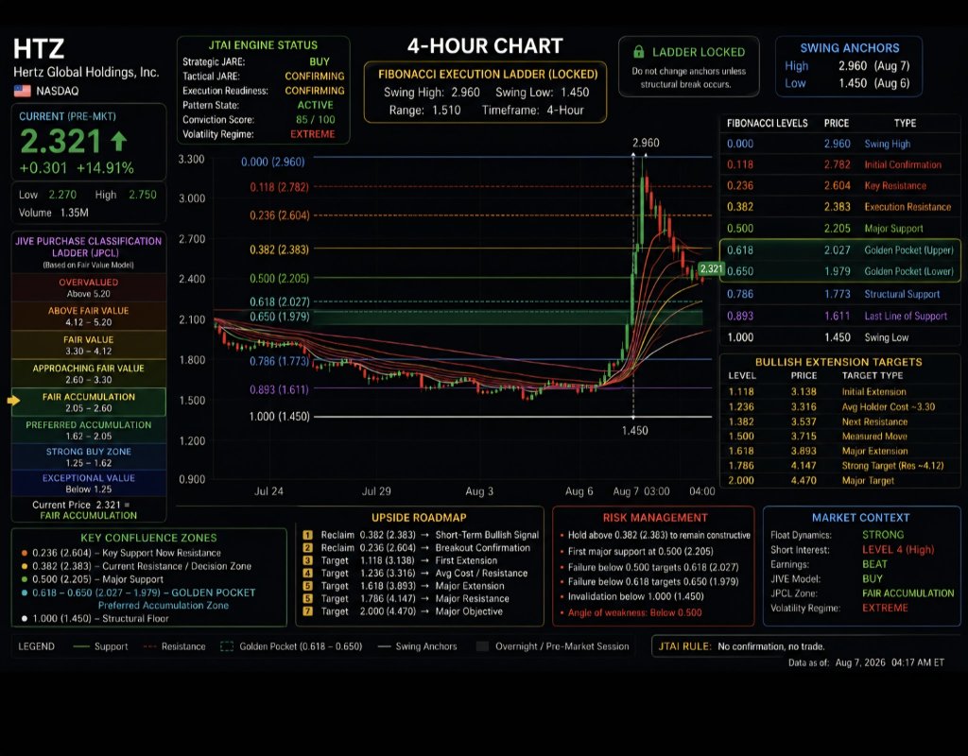
Task: Click the 0.786 Structural Support table row
Action: click(x=840, y=294)
